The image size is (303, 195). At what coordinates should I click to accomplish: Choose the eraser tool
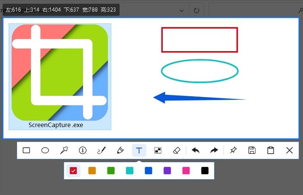pyautogui.click(x=176, y=150)
